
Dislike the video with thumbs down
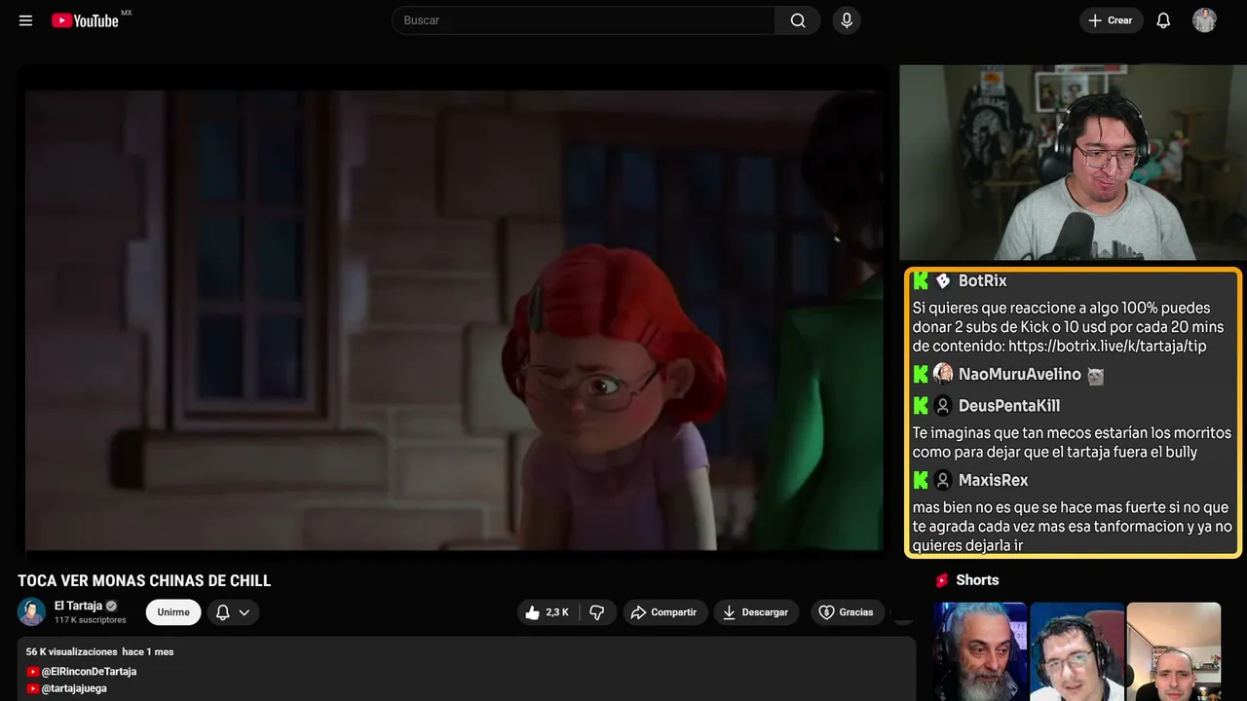pos(597,612)
